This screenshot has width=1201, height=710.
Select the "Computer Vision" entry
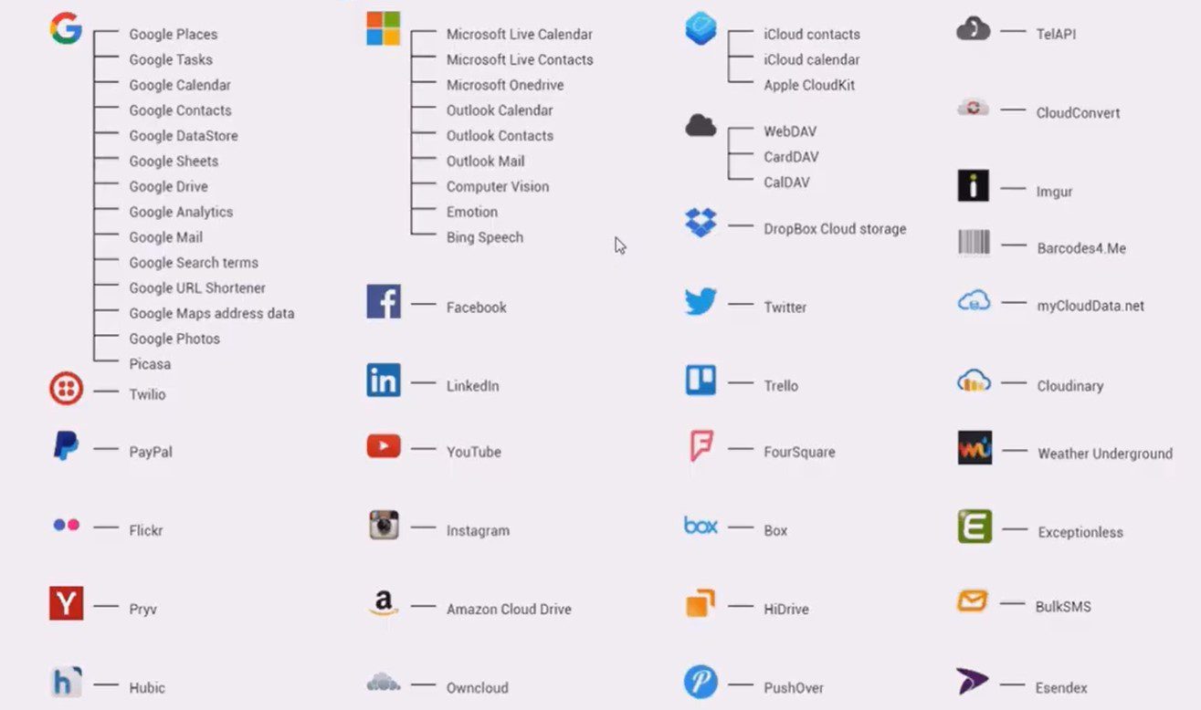(498, 186)
